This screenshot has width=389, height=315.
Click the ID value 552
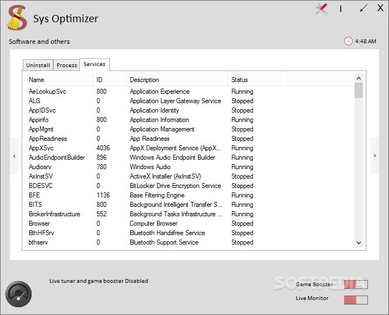(102, 214)
